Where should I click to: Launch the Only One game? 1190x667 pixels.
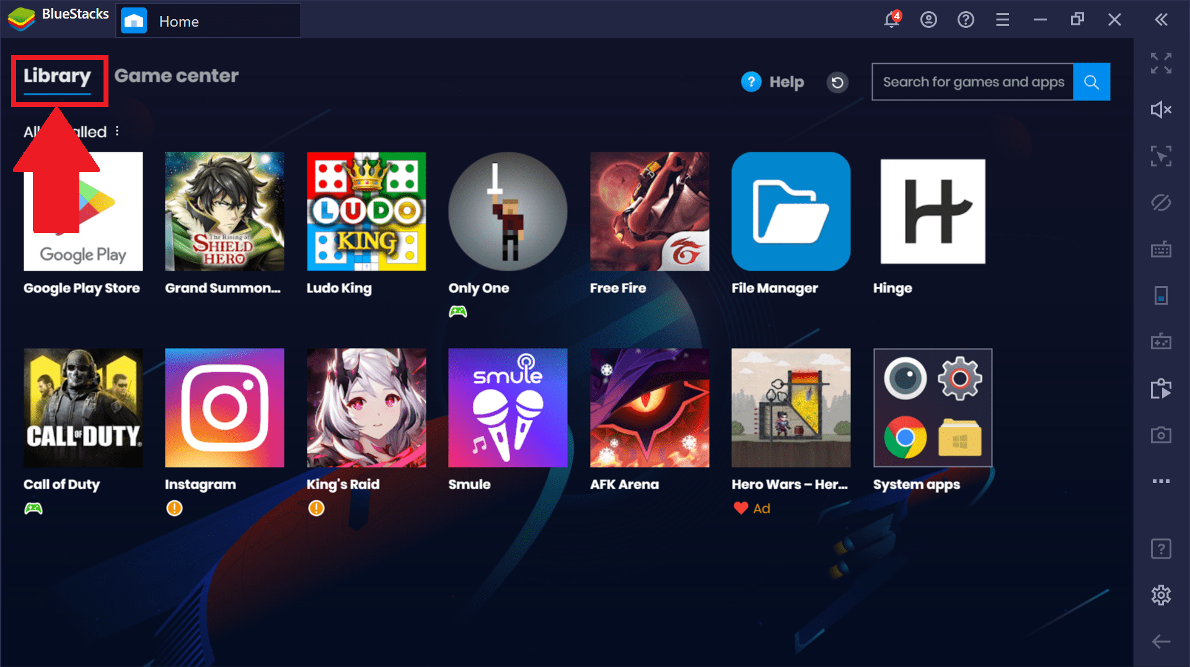point(508,212)
